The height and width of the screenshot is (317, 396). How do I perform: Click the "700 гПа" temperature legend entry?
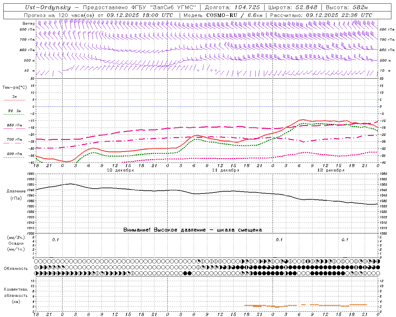click(15, 140)
